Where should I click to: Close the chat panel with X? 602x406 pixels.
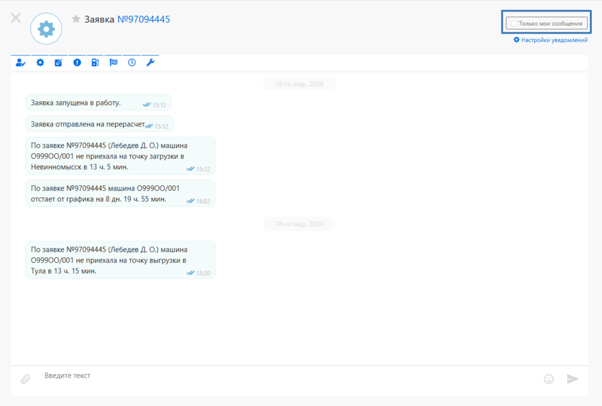pyautogui.click(x=16, y=18)
